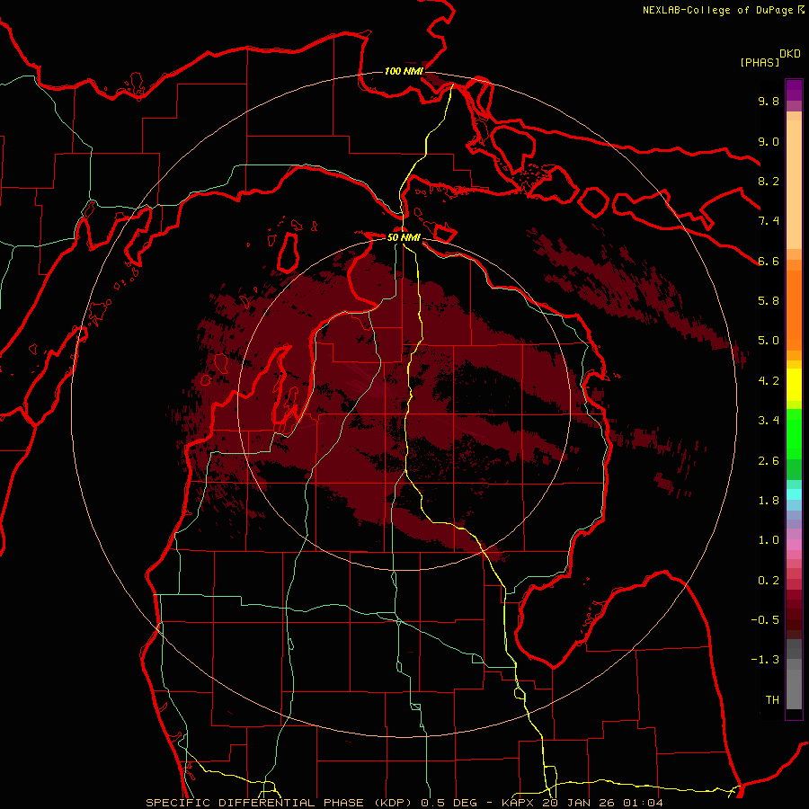Click the 50 NMI range ring label

tap(404, 238)
